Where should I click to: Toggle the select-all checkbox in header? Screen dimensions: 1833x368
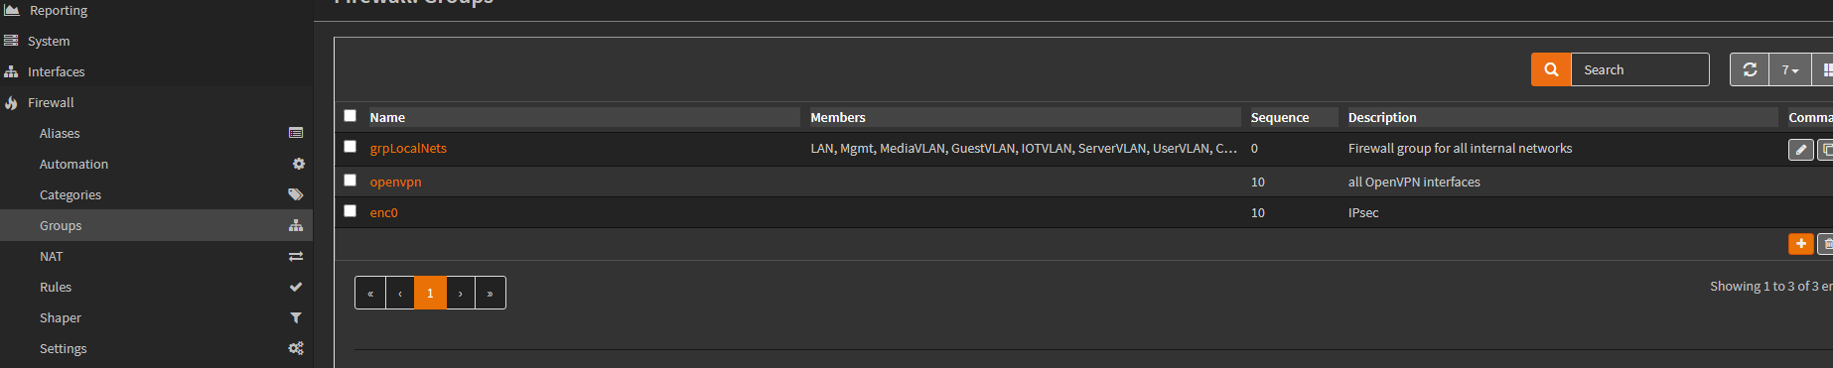point(350,116)
